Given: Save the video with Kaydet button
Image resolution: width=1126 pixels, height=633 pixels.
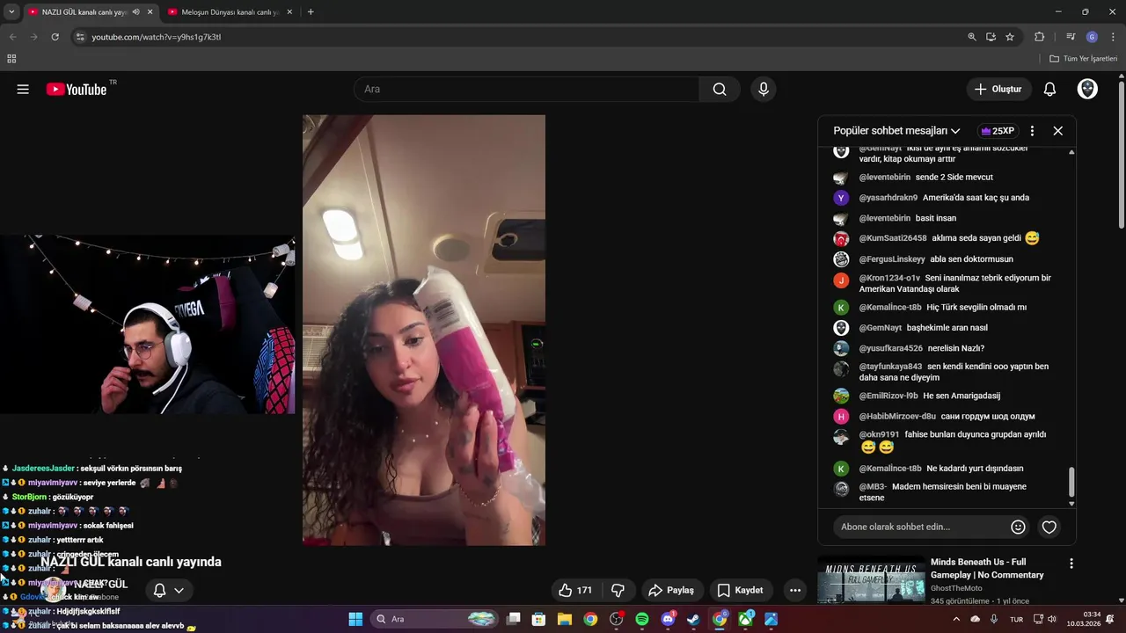Looking at the screenshot, I should point(740,590).
